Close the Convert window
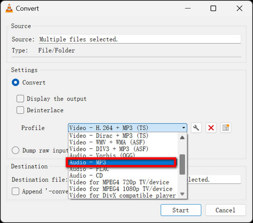Screen dimensions: 253x223 [240, 9]
